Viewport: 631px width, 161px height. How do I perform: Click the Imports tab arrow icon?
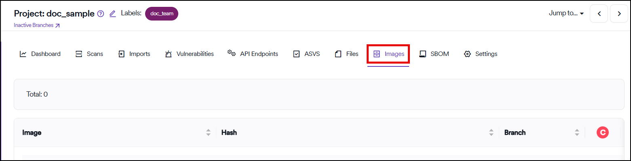tap(121, 54)
